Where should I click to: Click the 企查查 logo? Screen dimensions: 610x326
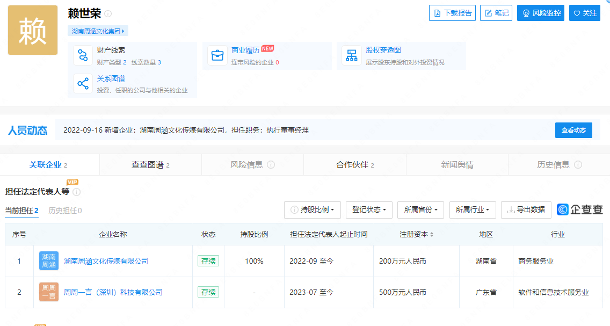579,209
